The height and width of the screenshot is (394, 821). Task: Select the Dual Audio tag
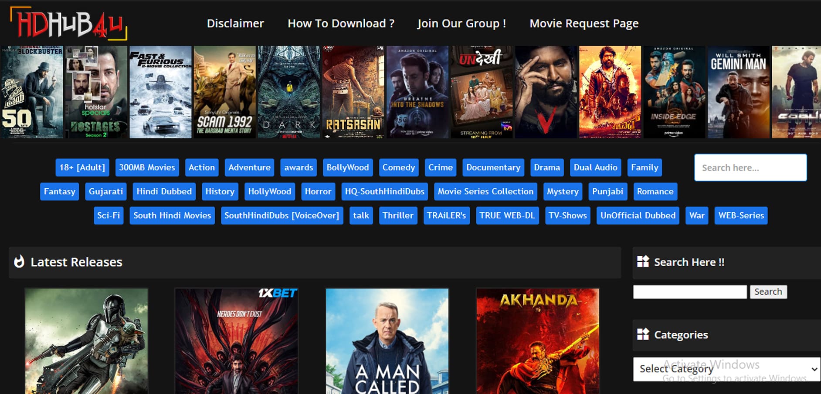pyautogui.click(x=596, y=167)
